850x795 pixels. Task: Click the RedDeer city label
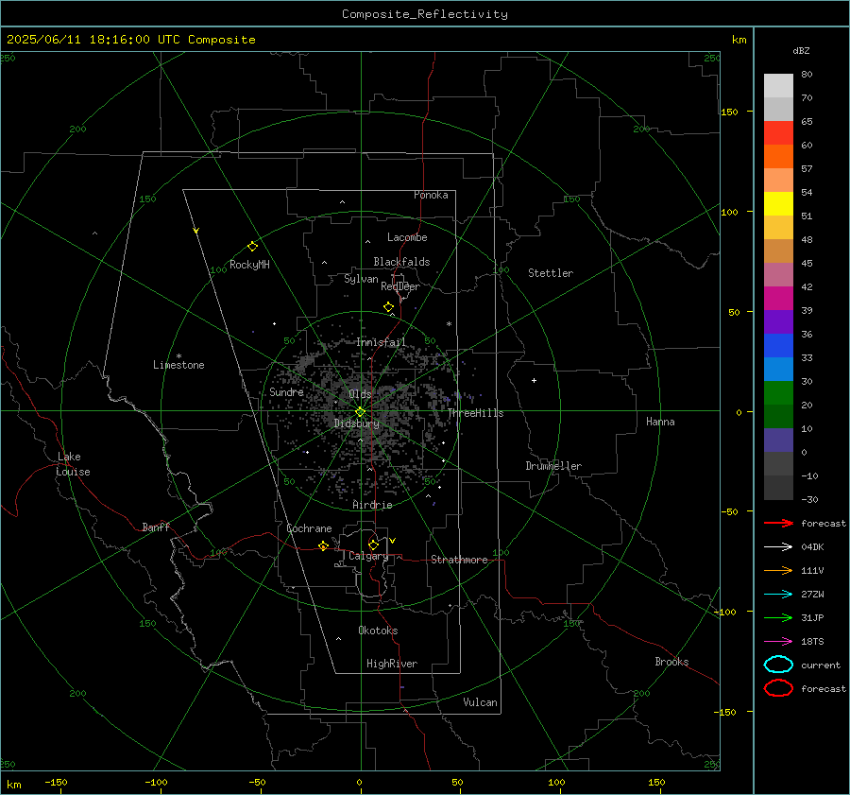pos(400,286)
